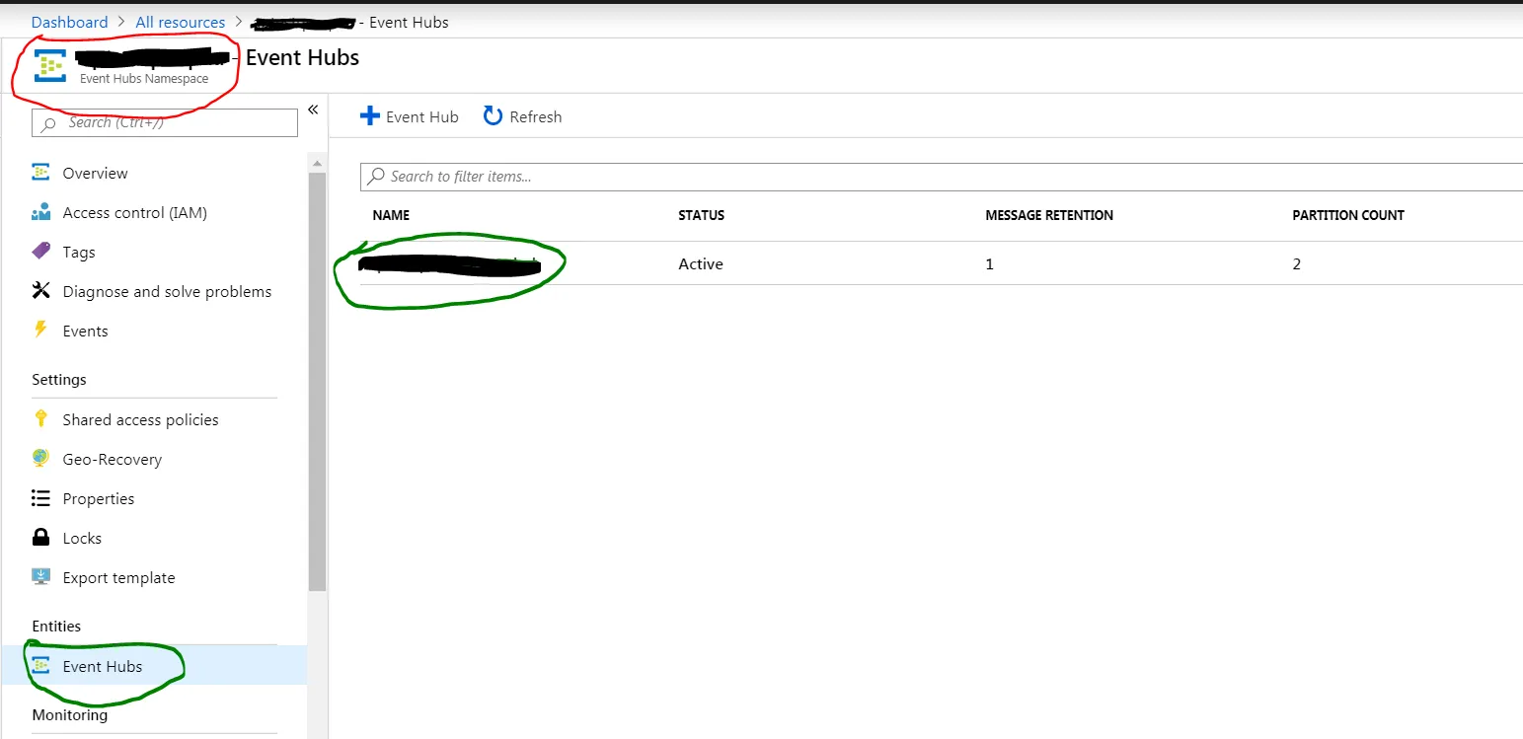The width and height of the screenshot is (1523, 739).
Task: Add a new Event Hub
Action: pyautogui.click(x=410, y=116)
